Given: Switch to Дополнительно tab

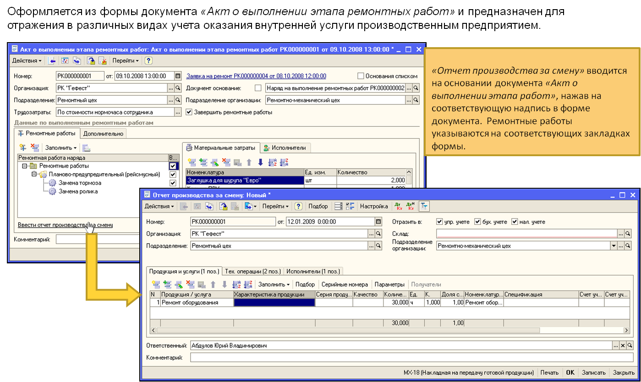Looking at the screenshot, I should pyautogui.click(x=104, y=133).
